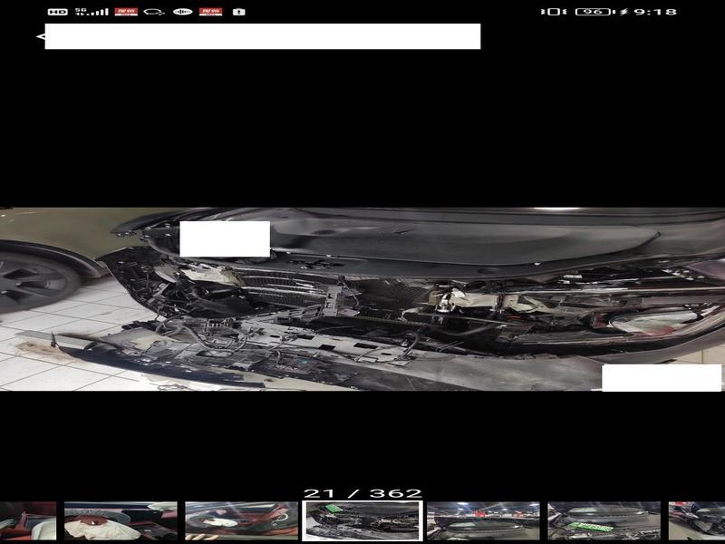The image size is (725, 544).
Task: Select the thumbnail with green license plate
Action: (604, 520)
